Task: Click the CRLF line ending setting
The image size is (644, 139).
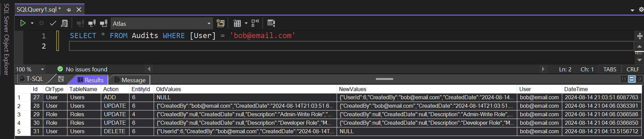Action: point(633,69)
